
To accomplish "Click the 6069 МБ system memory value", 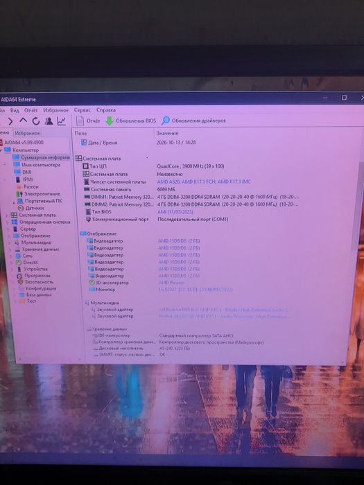I will tap(166, 189).
